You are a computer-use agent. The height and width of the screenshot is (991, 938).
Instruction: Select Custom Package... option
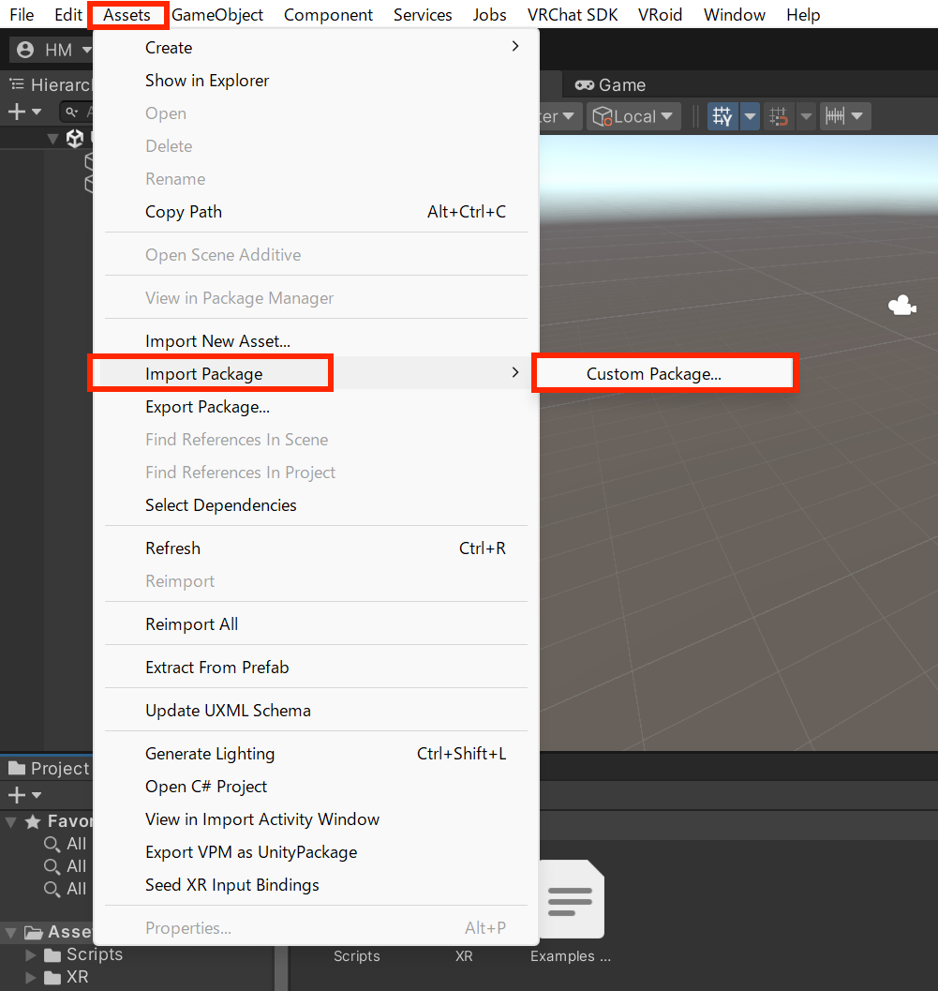pos(664,373)
